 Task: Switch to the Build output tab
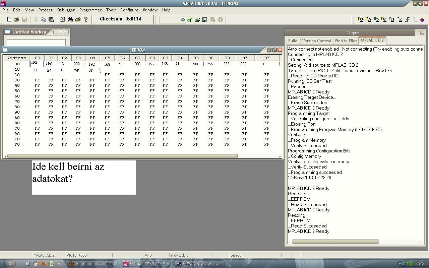(x=293, y=41)
